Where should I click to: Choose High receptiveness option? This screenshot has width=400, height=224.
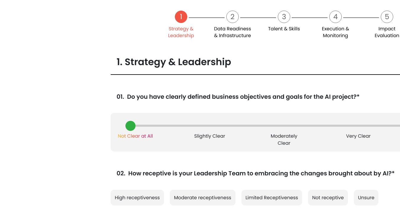pyautogui.click(x=137, y=198)
